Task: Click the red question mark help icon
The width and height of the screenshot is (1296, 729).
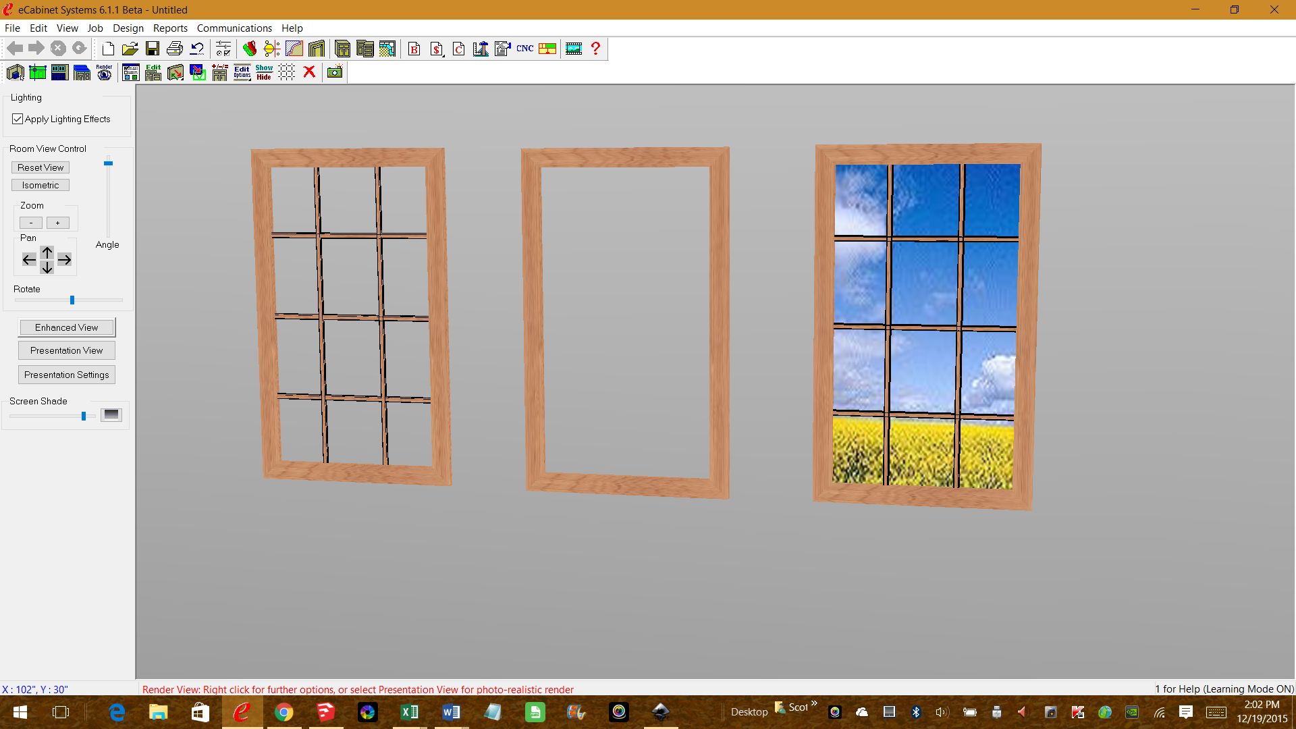Action: point(595,49)
